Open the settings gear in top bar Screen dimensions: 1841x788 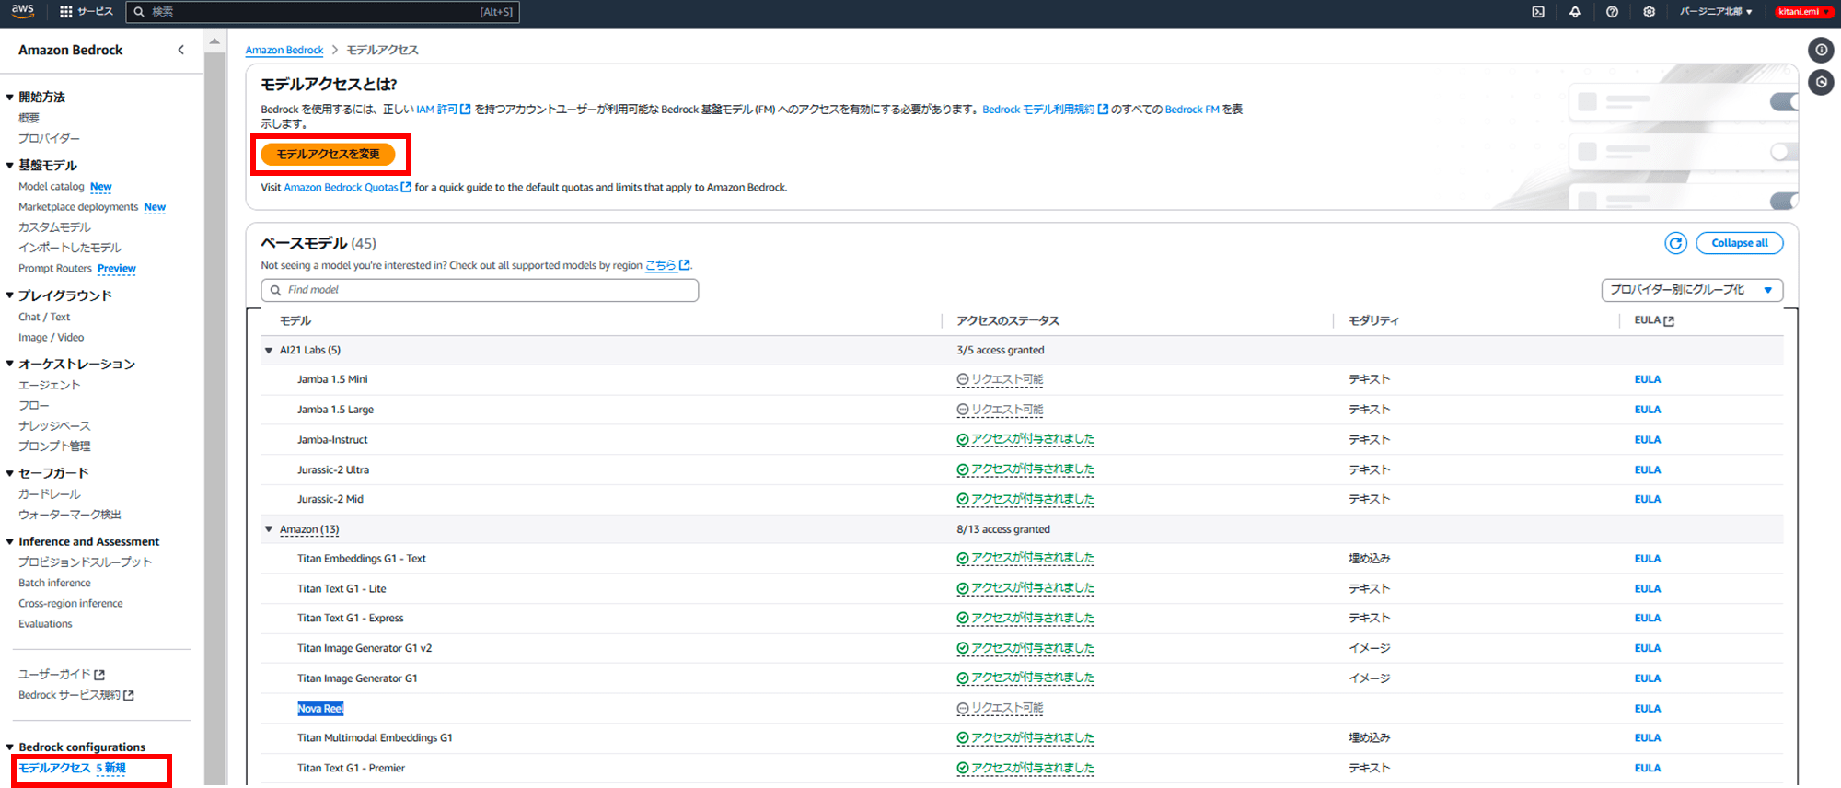click(1649, 12)
